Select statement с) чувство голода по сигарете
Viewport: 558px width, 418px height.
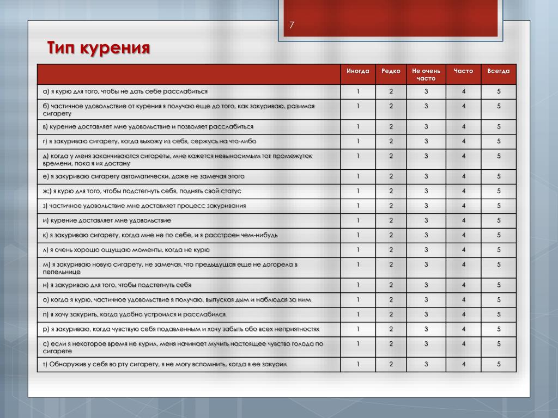point(183,347)
